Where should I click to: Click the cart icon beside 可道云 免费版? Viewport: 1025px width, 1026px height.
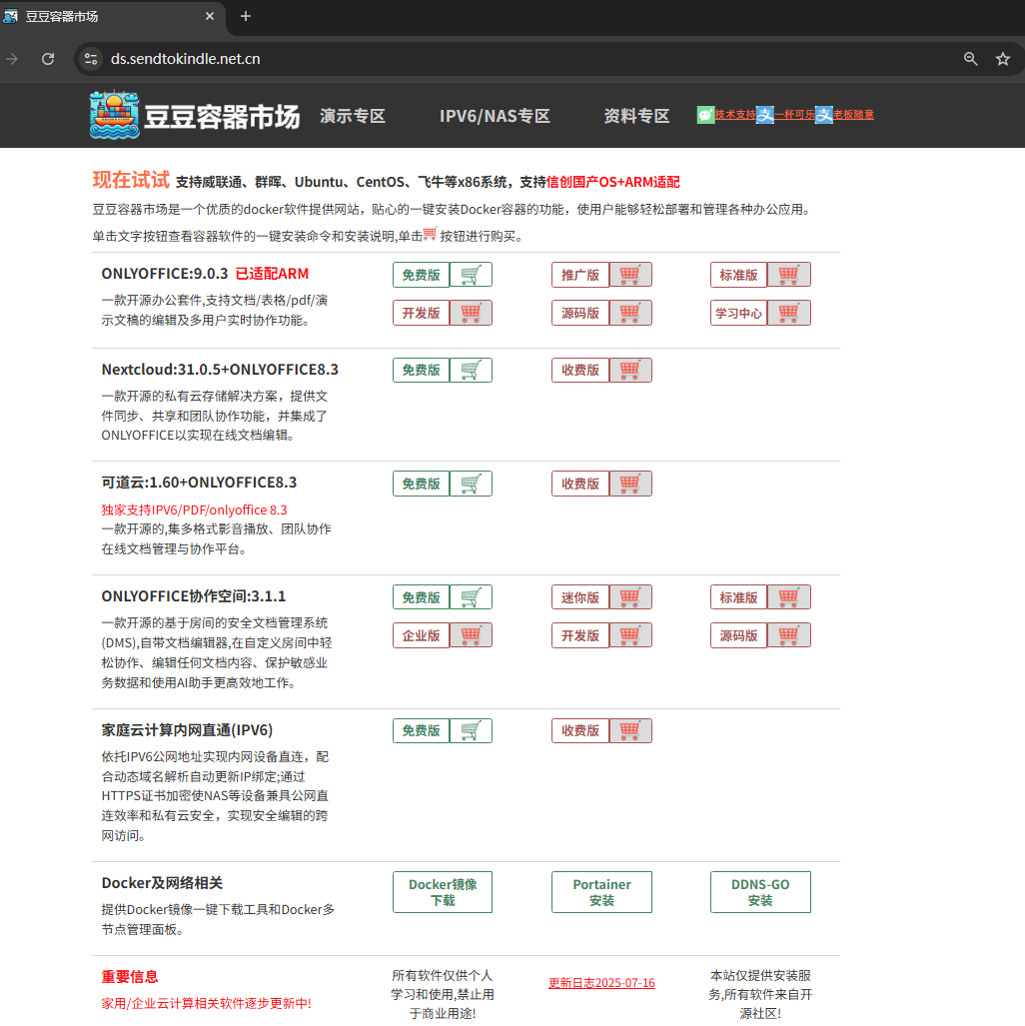tap(471, 484)
